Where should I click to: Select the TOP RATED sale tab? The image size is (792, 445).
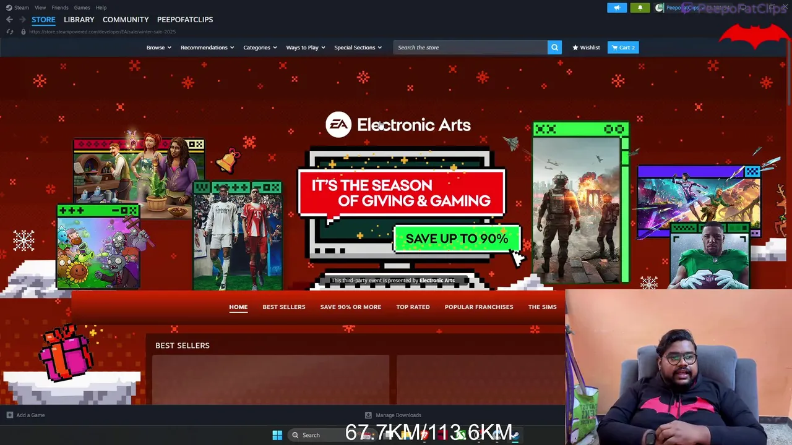(413, 307)
